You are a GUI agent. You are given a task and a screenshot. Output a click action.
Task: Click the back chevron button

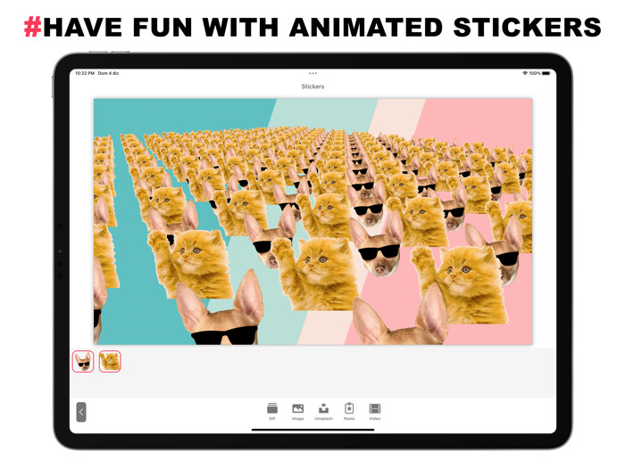click(81, 412)
